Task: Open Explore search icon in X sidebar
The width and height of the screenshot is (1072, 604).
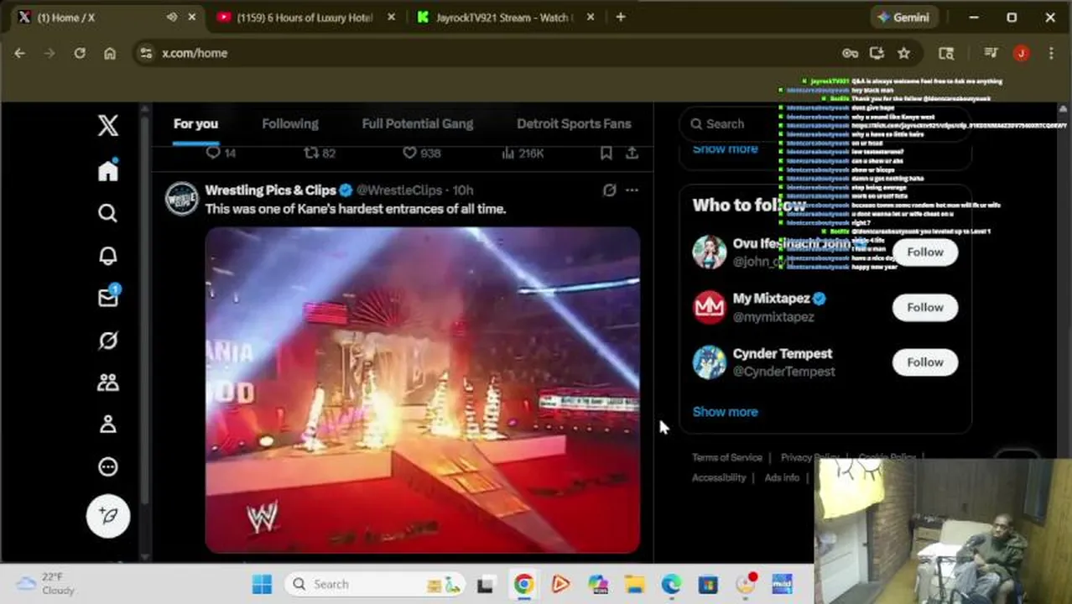Action: point(108,213)
